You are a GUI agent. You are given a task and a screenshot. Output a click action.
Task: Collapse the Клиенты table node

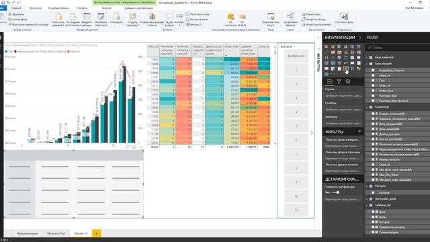coord(367,107)
